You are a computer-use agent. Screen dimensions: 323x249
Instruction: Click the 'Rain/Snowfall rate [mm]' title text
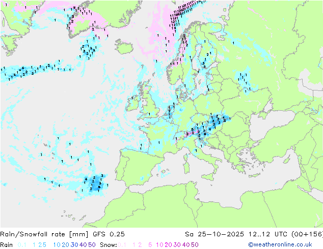[44, 234]
